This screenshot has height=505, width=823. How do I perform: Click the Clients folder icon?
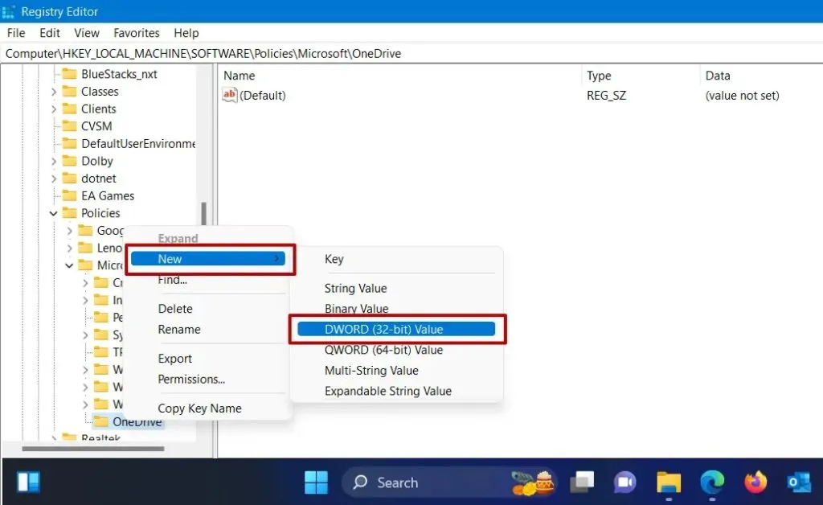coord(69,109)
